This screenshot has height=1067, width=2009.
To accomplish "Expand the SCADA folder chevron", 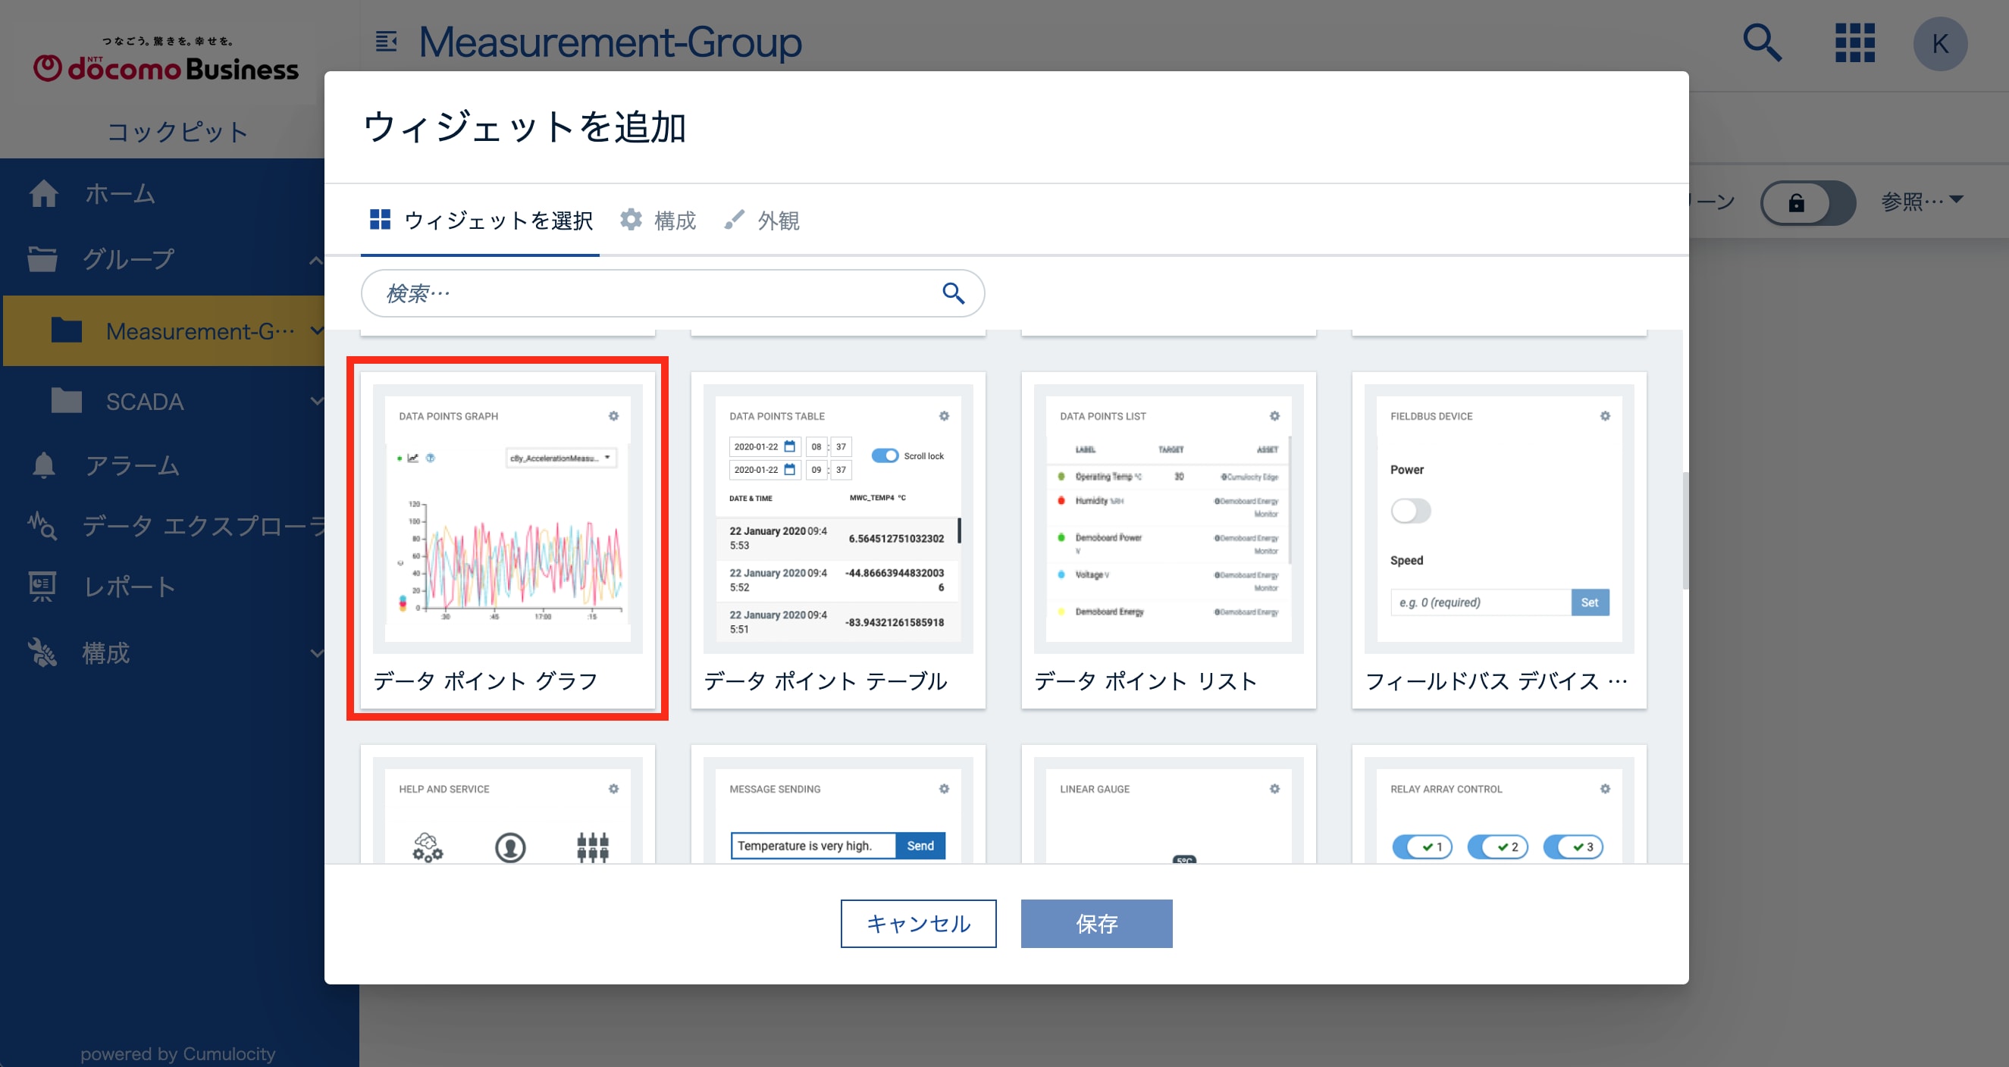I will (316, 402).
